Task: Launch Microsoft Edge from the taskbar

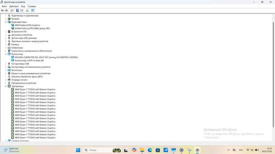Action: (150, 150)
